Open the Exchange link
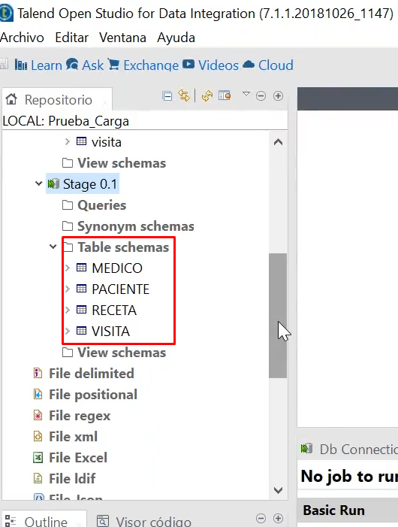The image size is (398, 527). [143, 65]
